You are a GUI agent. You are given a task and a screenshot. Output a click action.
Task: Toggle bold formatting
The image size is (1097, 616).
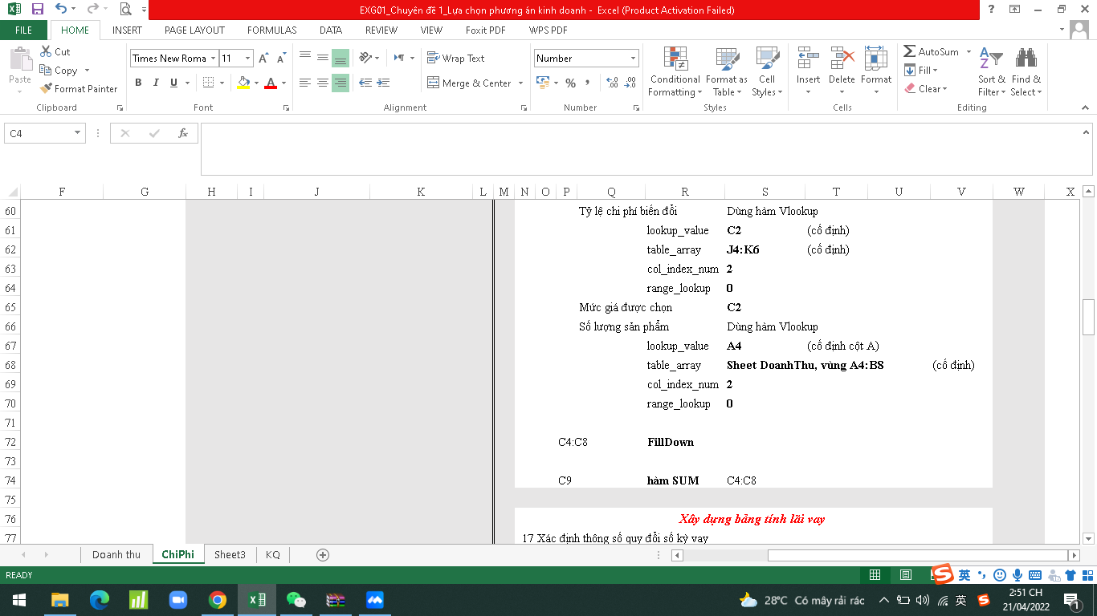coord(138,83)
